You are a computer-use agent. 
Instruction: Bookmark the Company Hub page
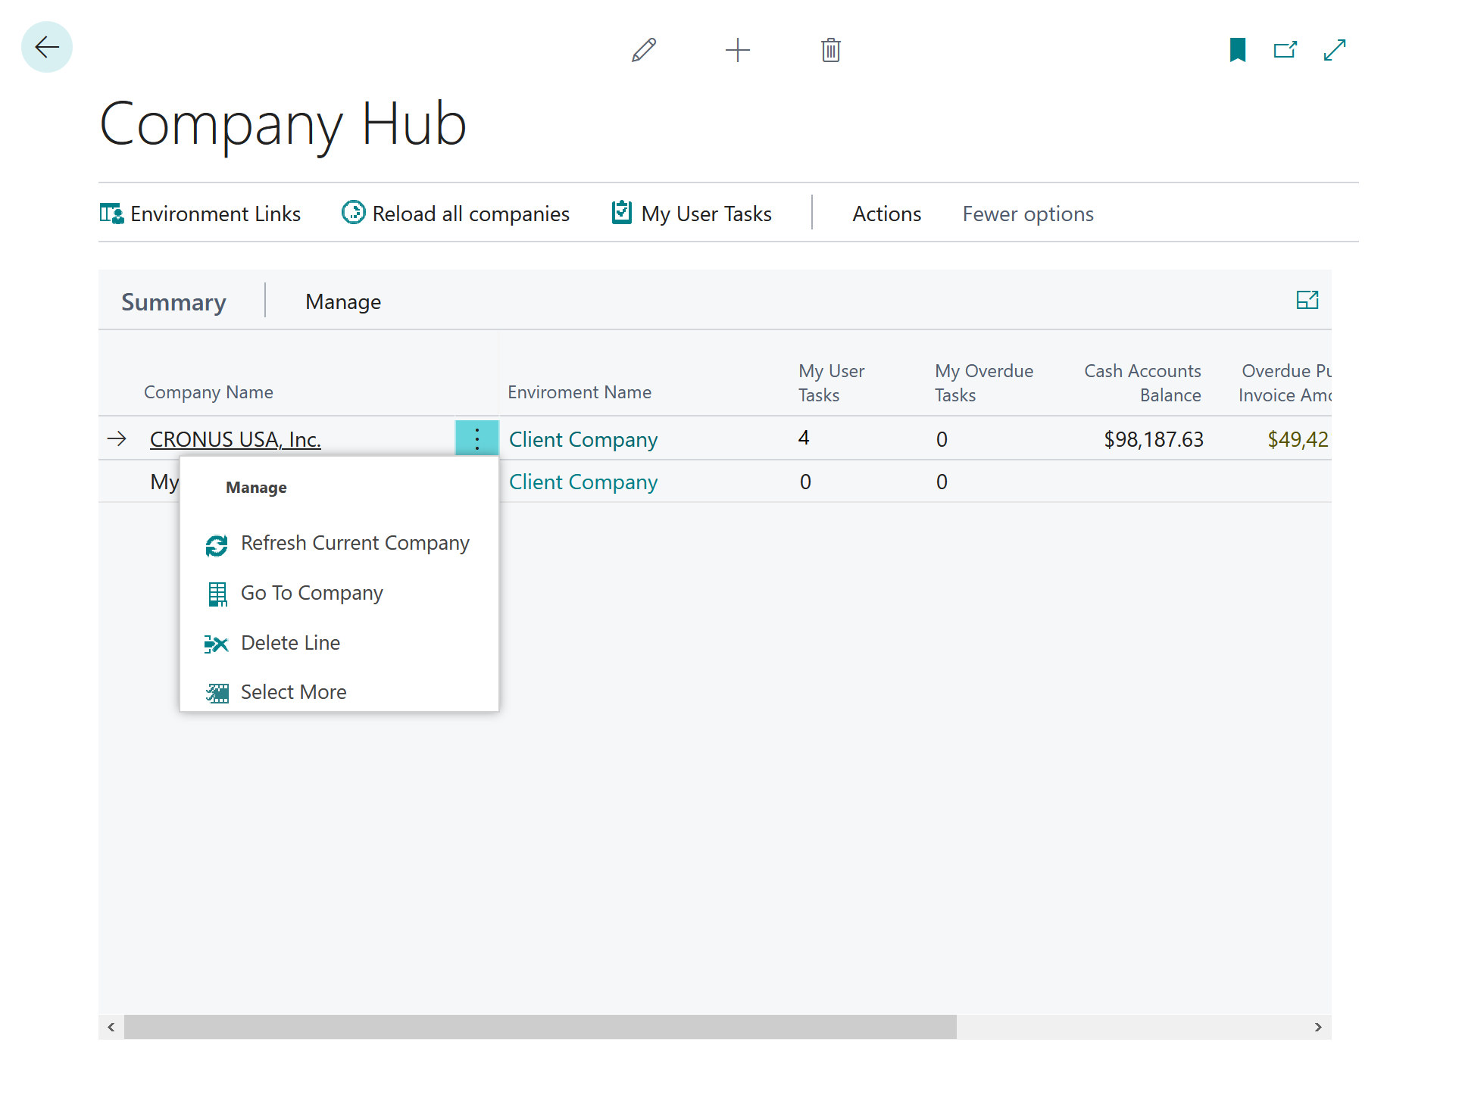click(x=1236, y=50)
